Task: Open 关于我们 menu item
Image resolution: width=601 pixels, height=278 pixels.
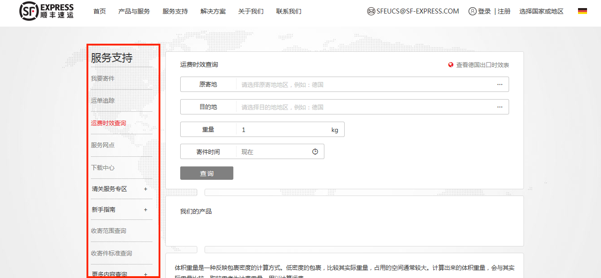Action: click(x=250, y=11)
